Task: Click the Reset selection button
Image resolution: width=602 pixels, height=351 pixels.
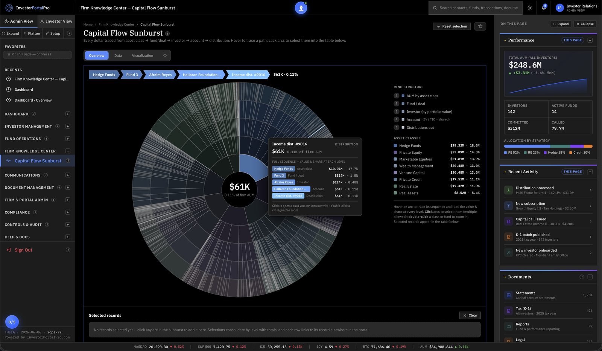Action: (451, 26)
